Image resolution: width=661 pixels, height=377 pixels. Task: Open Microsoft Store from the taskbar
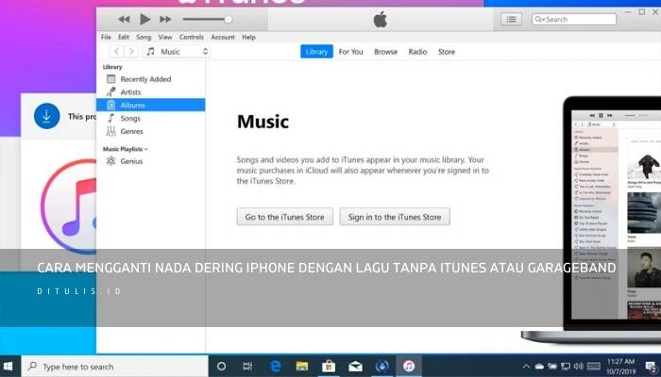[329, 366]
